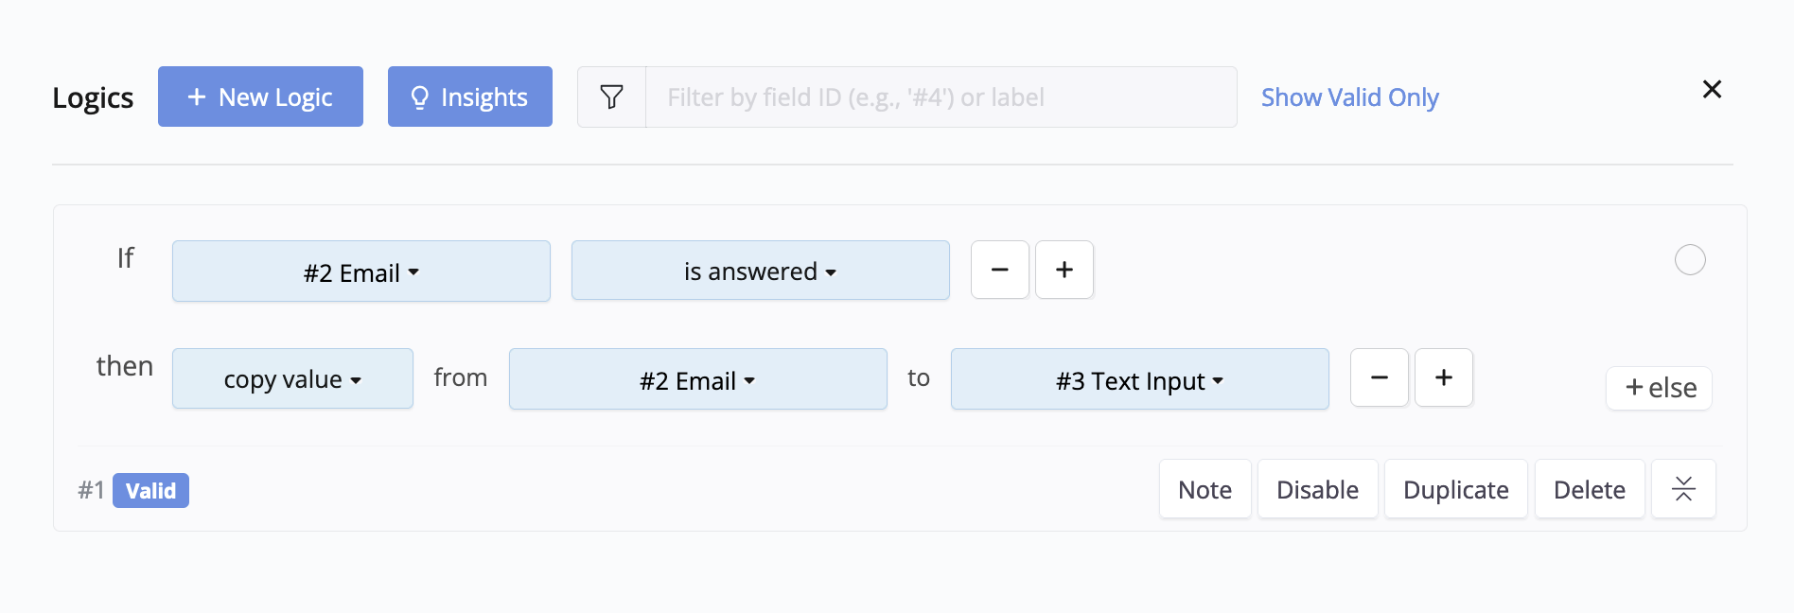Close the Logics panel

[1712, 90]
